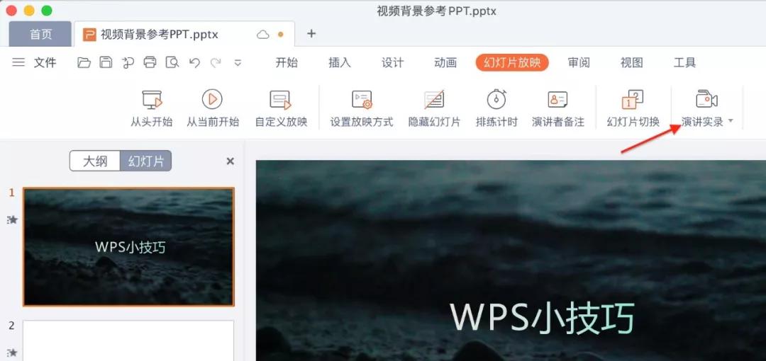The image size is (766, 361).
Task: Start 排练计时 rehearsal timer
Action: (496, 109)
